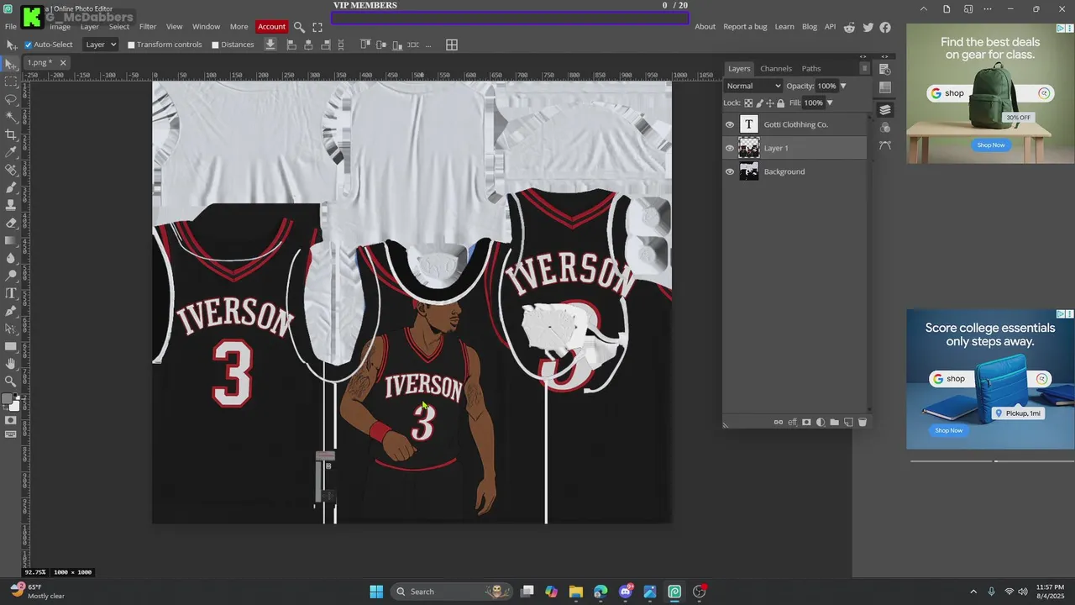The image size is (1075, 605).
Task: Click the Gotti Clothhing Co. layer thumbnail
Action: (x=748, y=124)
